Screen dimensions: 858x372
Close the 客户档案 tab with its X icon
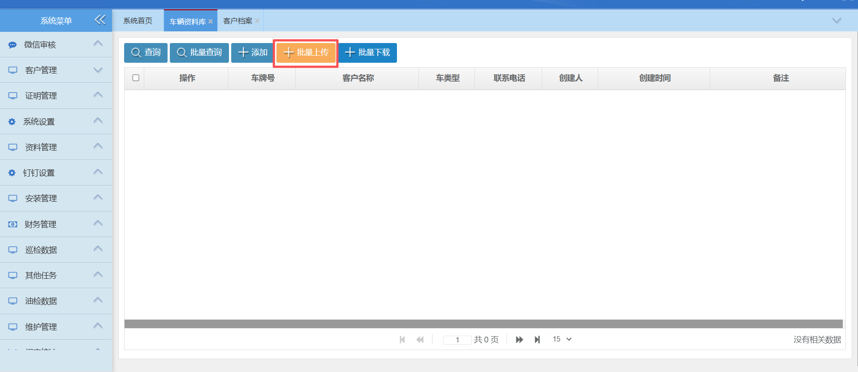257,21
